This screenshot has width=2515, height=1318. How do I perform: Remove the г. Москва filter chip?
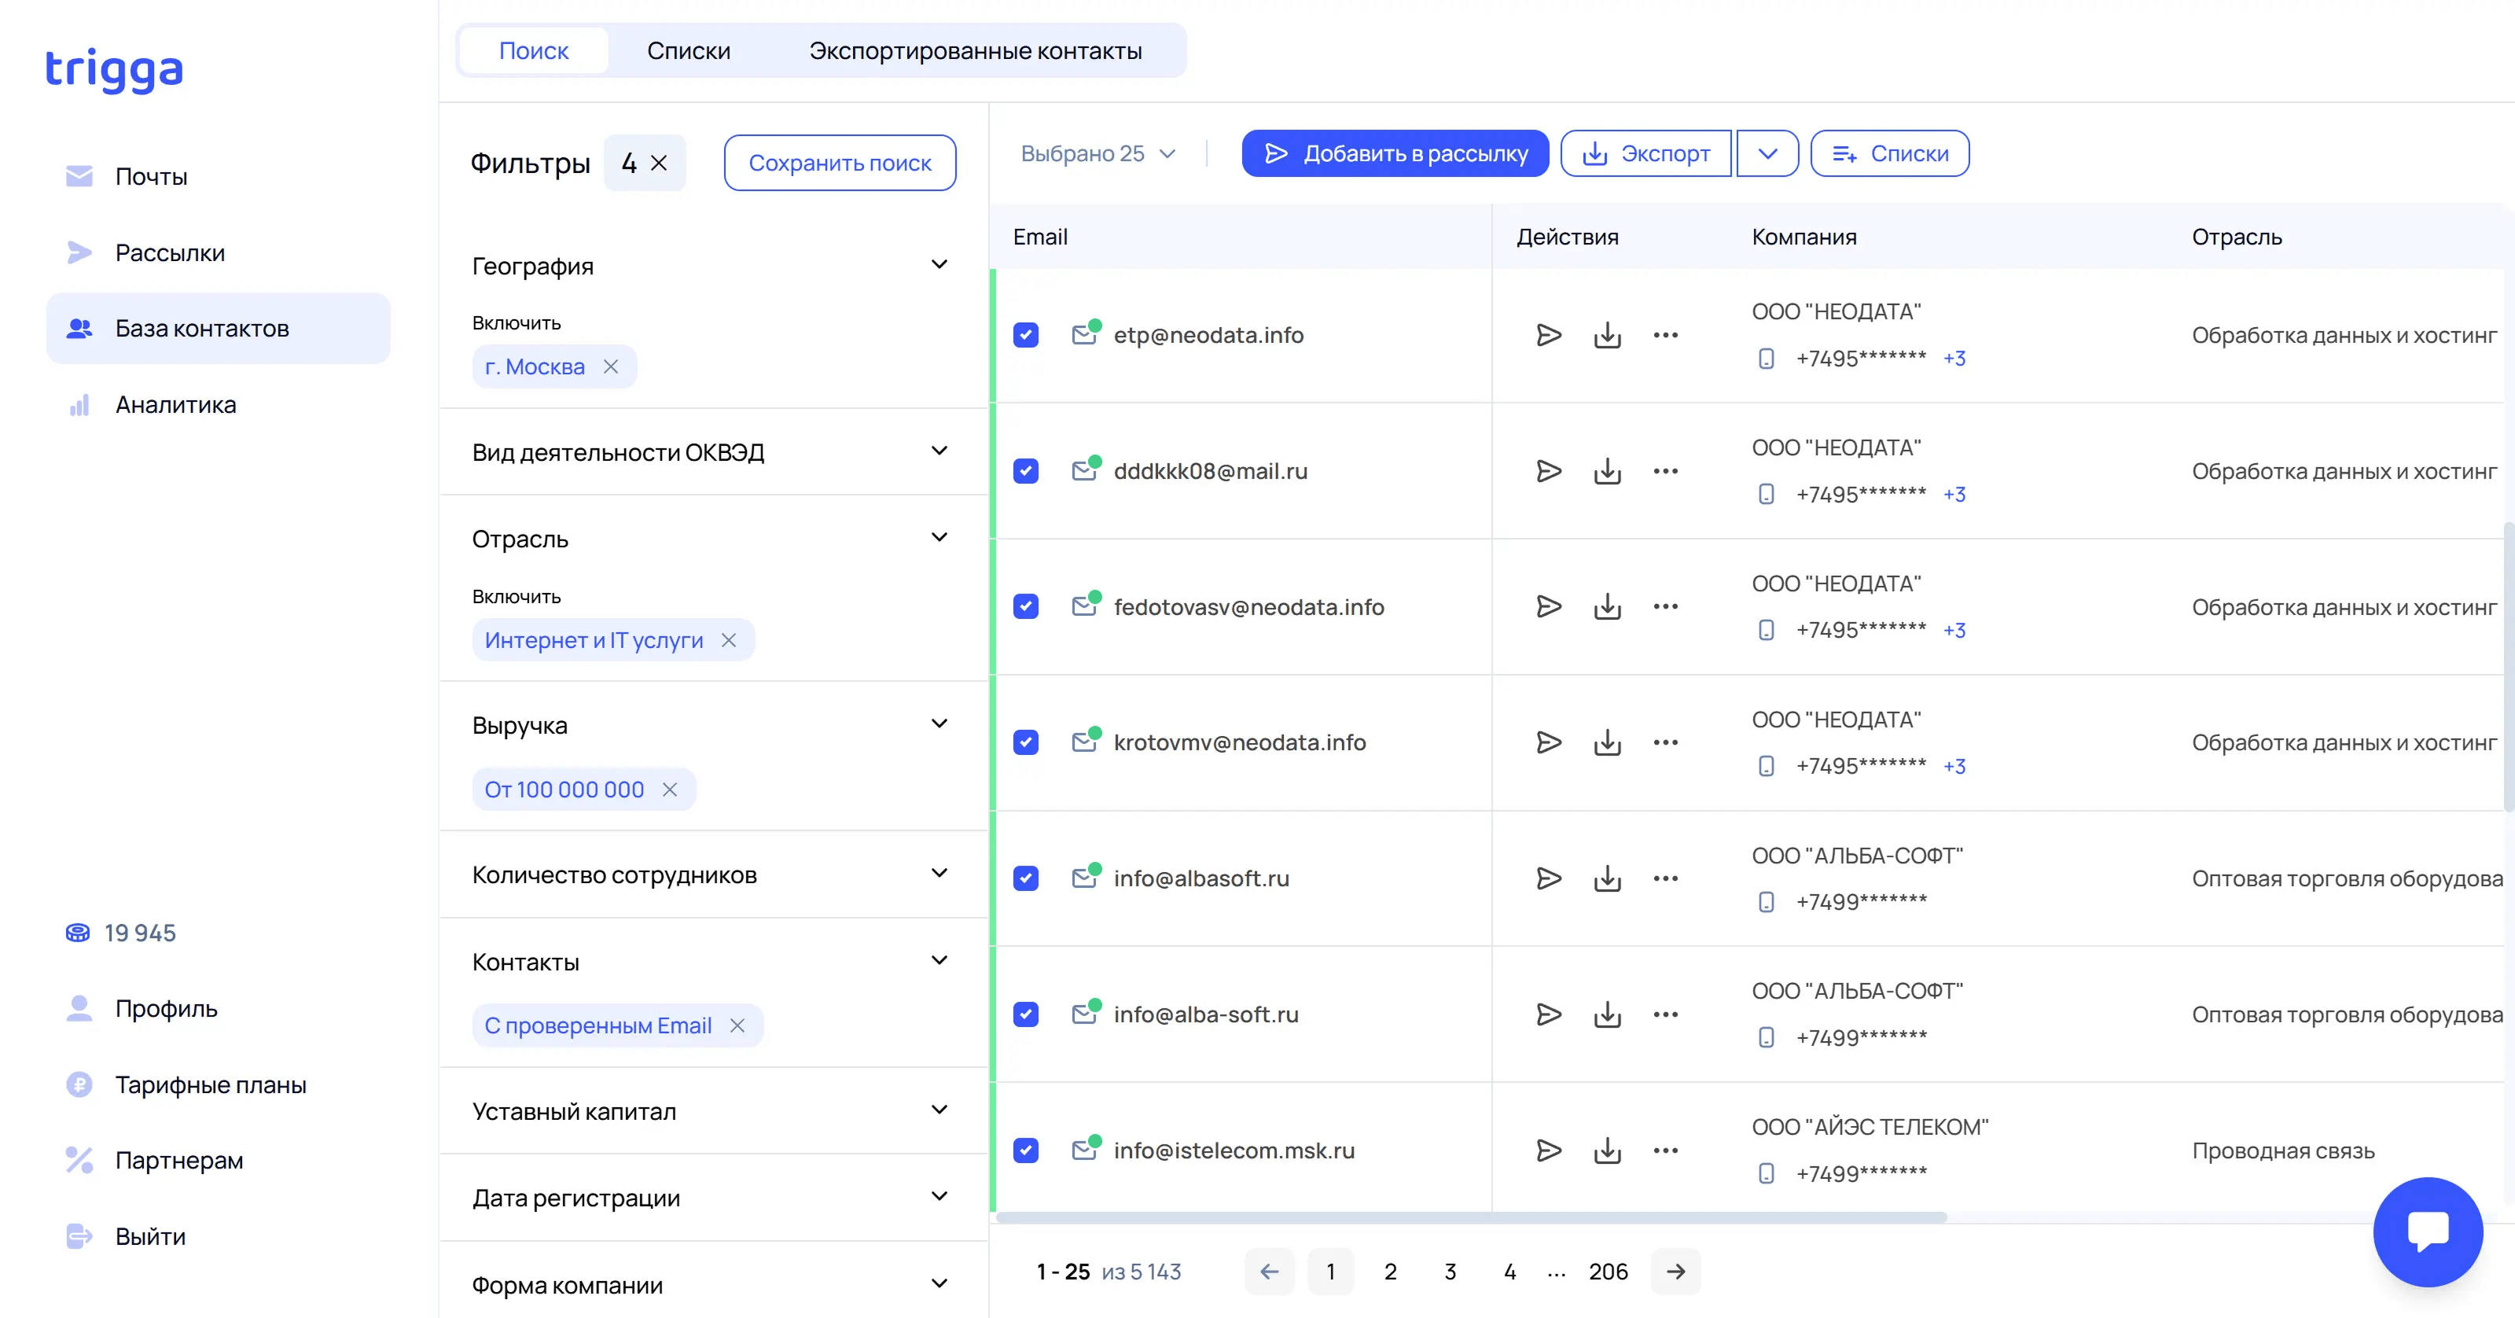click(x=611, y=366)
